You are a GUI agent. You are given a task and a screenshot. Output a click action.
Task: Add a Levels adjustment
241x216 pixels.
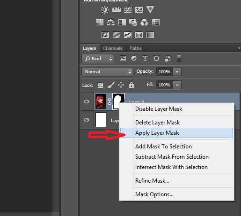[x=117, y=10]
